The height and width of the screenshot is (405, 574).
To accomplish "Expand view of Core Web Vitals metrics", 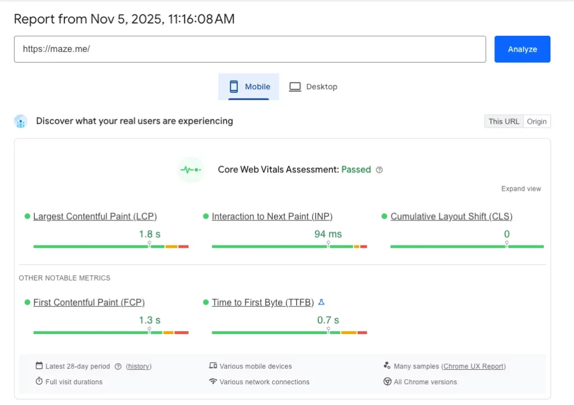I will pyautogui.click(x=521, y=189).
